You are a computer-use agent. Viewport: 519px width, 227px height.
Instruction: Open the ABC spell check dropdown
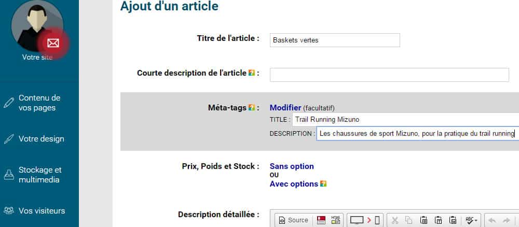[x=471, y=220]
